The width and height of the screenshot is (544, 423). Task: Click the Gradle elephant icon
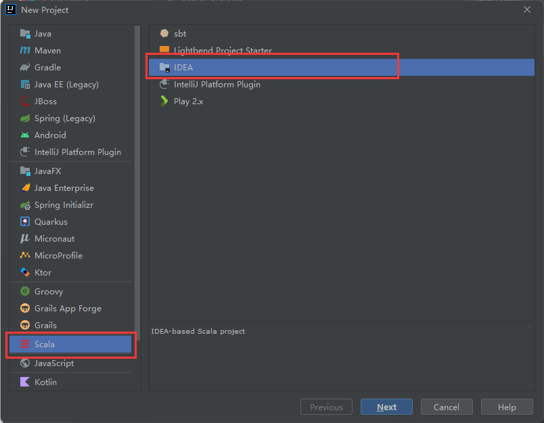[x=25, y=67]
